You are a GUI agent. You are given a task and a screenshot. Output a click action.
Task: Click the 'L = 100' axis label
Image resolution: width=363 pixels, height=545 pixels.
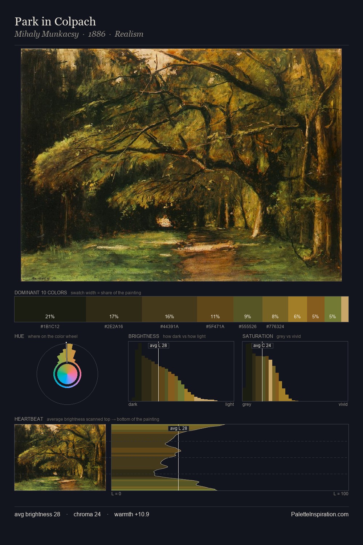341,494
